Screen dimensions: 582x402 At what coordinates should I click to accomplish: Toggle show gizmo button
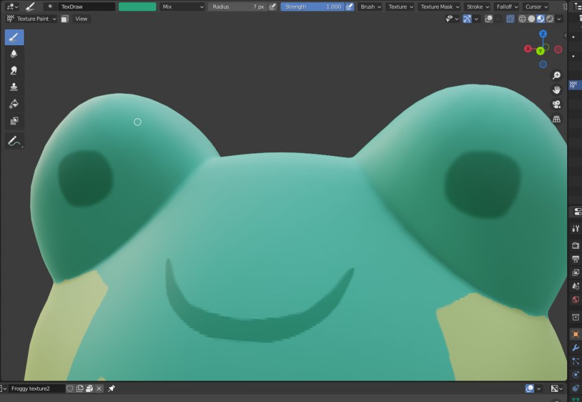[x=467, y=19]
